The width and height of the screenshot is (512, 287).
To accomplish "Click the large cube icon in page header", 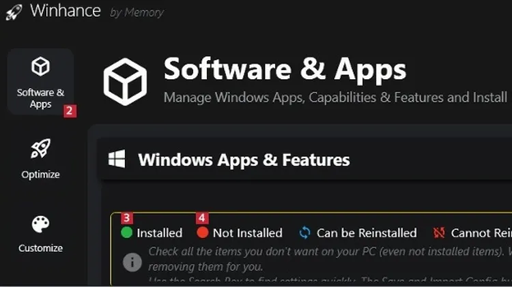I will point(125,81).
